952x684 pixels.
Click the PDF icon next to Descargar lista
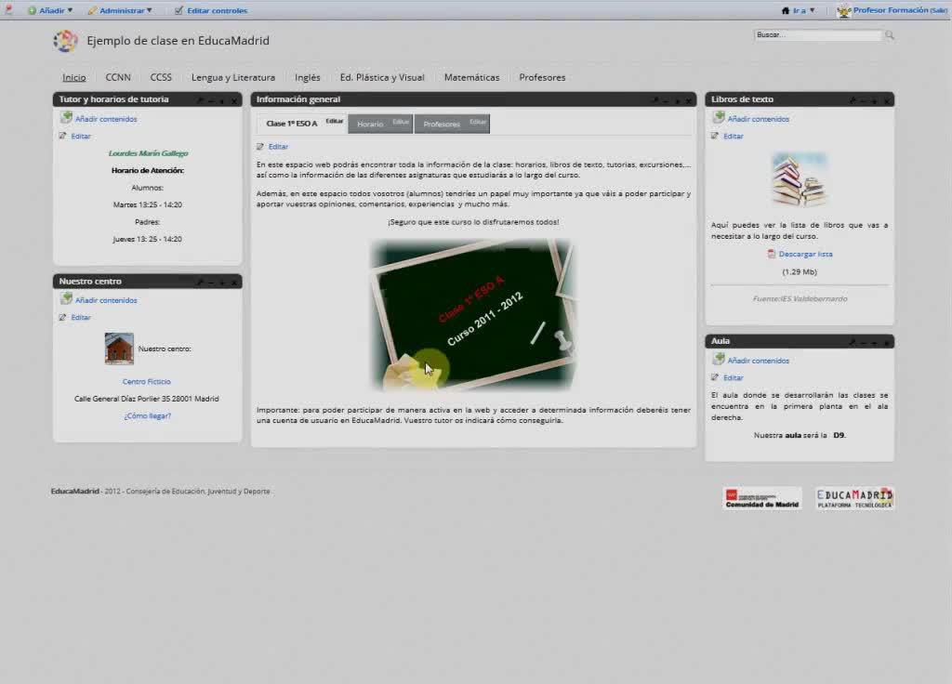pos(771,254)
